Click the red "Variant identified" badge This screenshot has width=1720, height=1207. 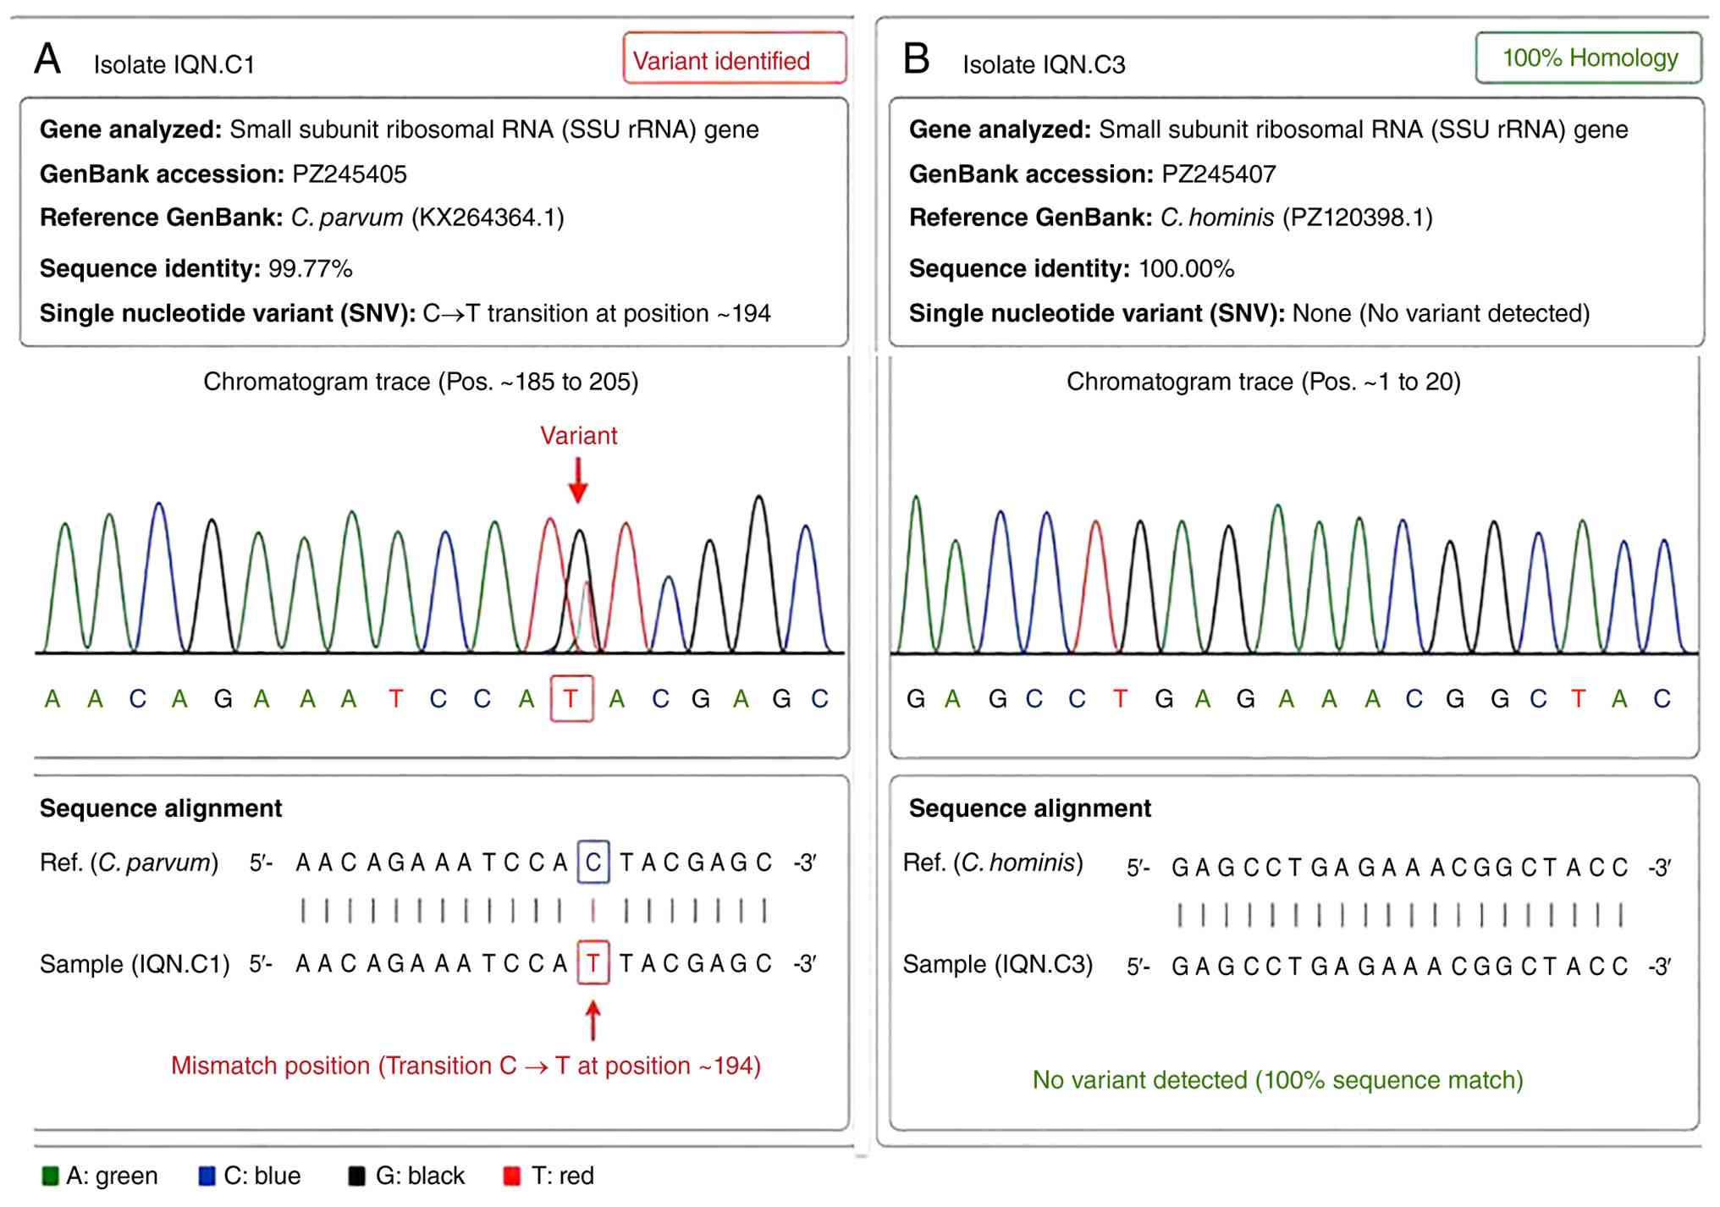(734, 58)
